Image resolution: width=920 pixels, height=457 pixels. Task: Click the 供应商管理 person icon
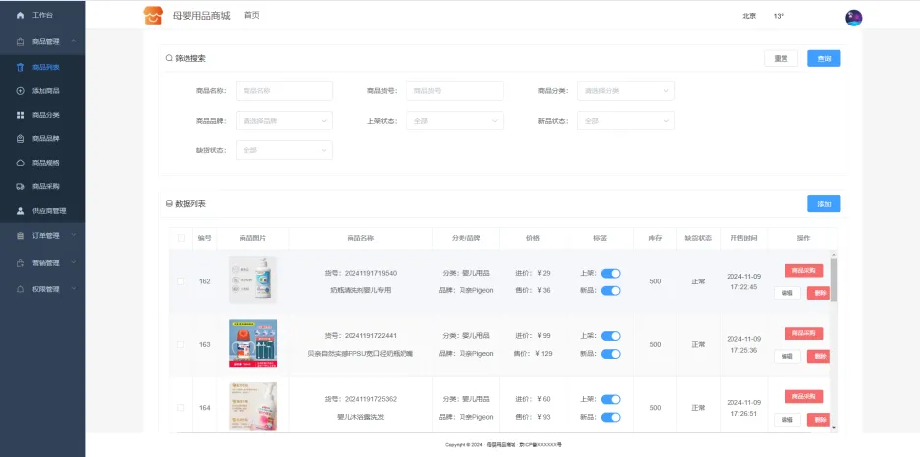(20, 211)
